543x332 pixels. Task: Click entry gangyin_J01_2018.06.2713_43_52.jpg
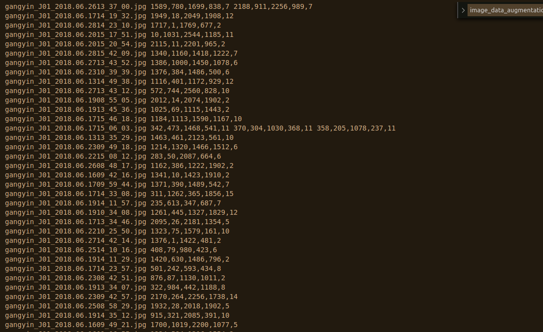tap(74, 63)
